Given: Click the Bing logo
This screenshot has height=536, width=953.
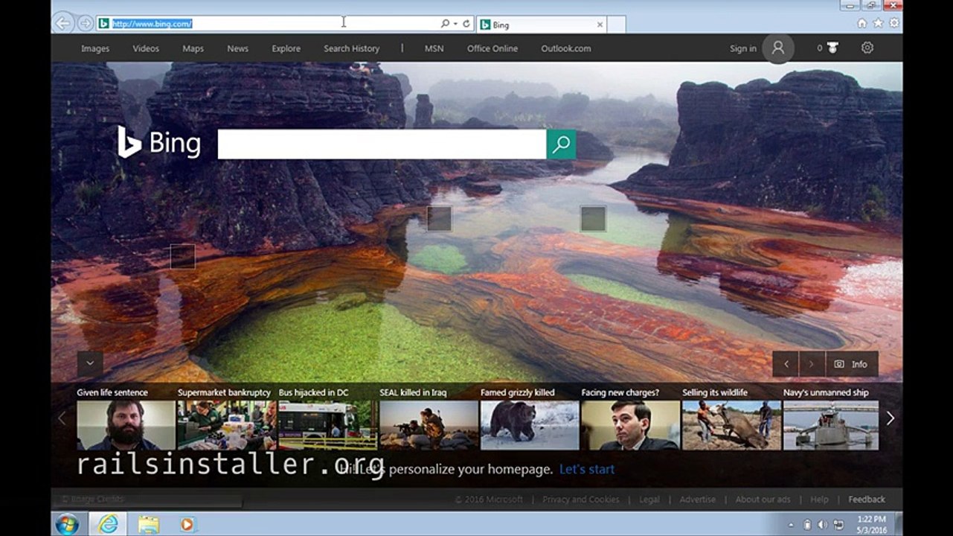Looking at the screenshot, I should [x=159, y=142].
